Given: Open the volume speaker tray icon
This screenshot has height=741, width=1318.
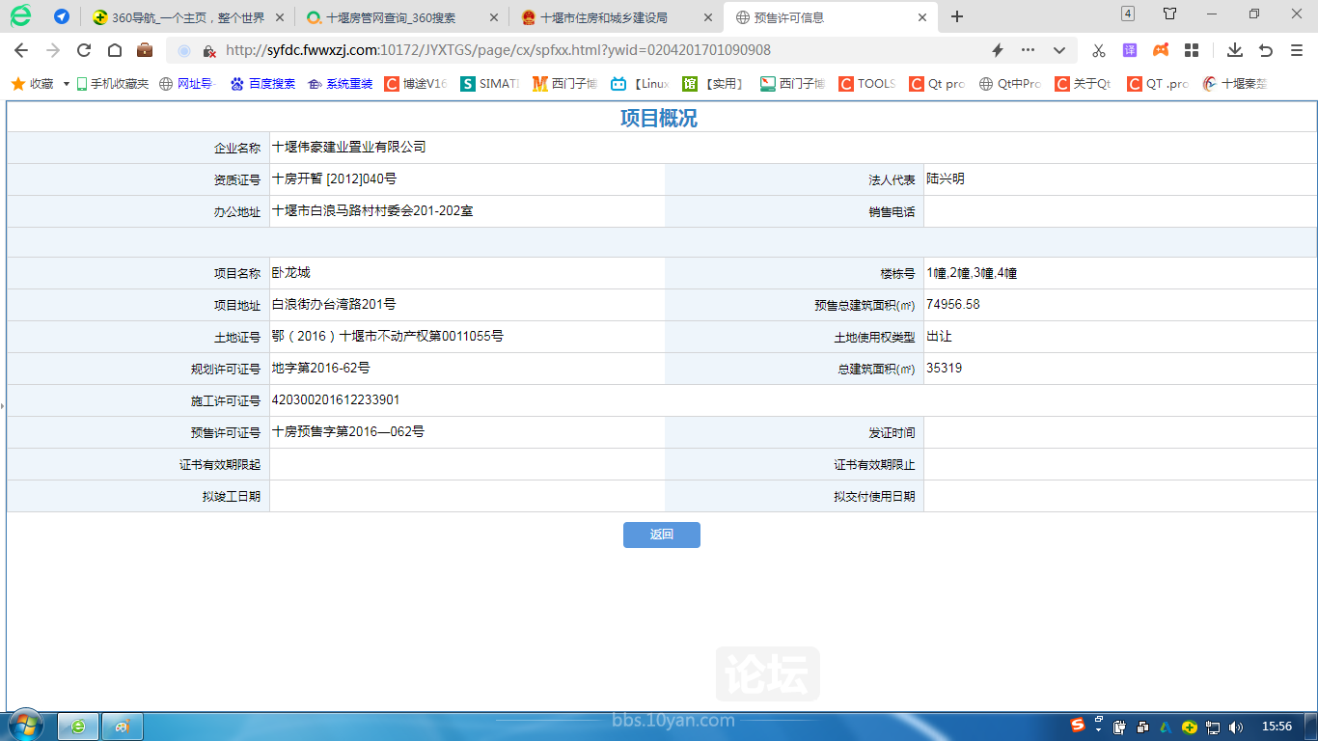Looking at the screenshot, I should (x=1237, y=727).
